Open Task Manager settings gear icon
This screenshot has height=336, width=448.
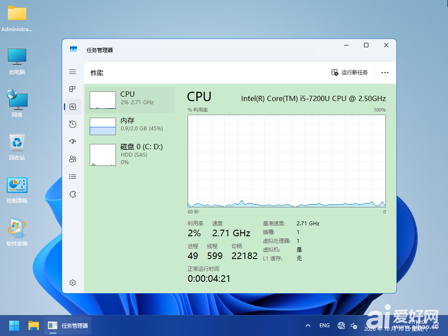(x=73, y=283)
